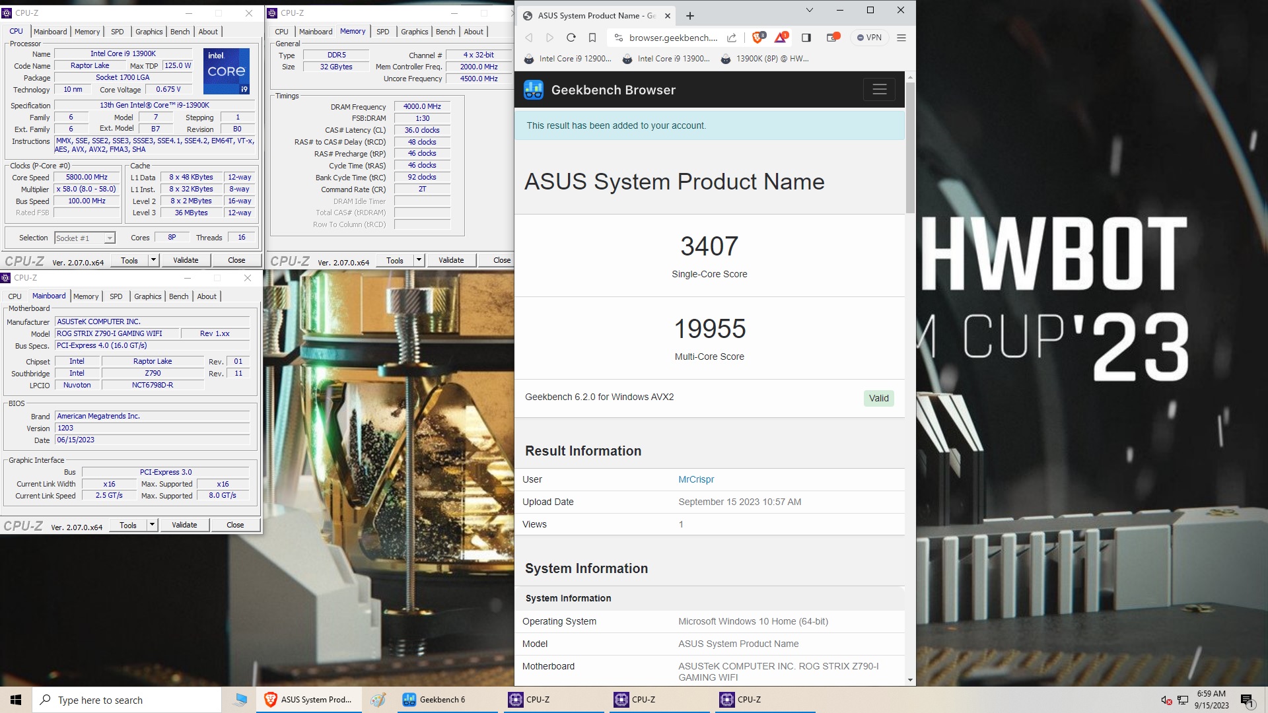The height and width of the screenshot is (713, 1268).
Task: Click the Paint taskbar icon
Action: [x=378, y=700]
